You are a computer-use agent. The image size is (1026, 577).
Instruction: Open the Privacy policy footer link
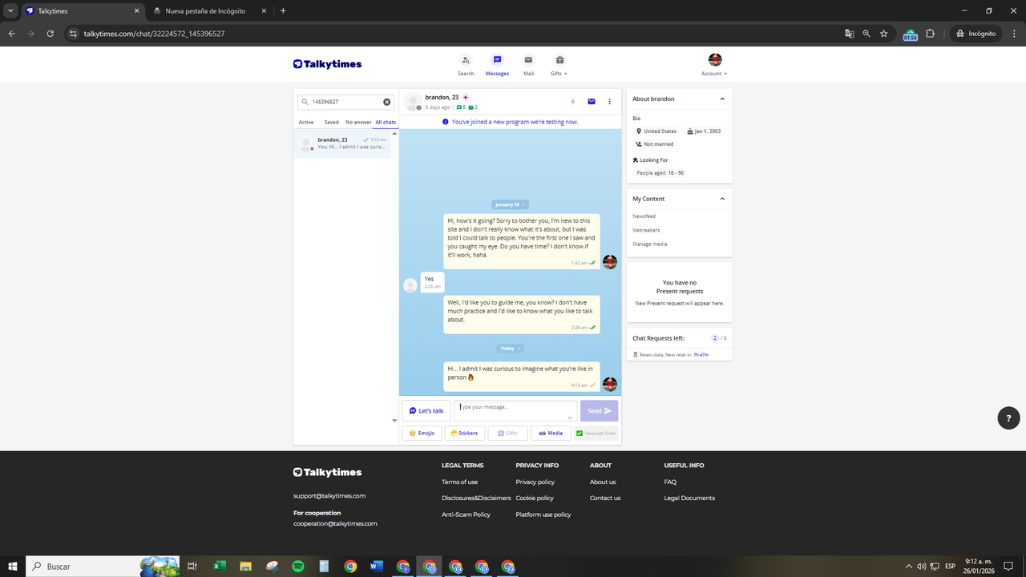tap(535, 482)
